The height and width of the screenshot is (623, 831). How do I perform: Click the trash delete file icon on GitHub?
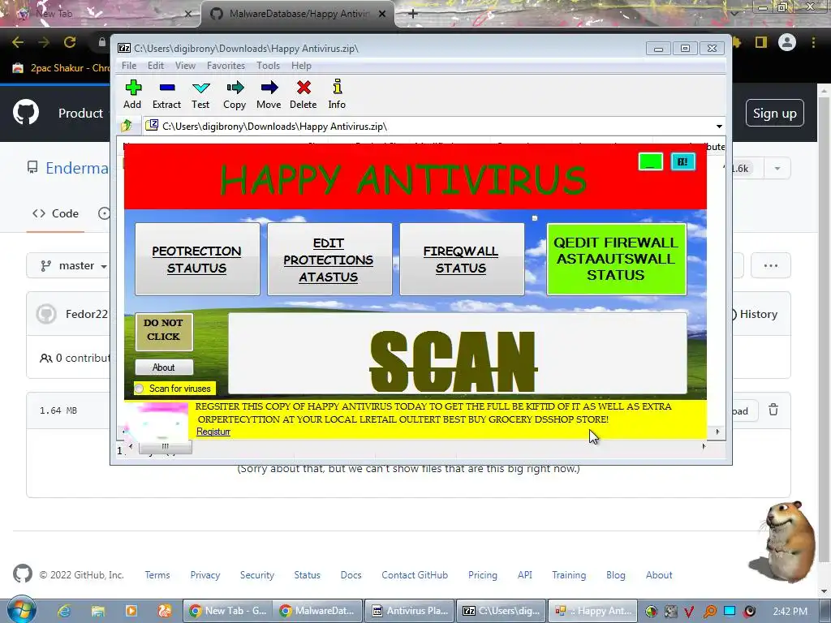(x=773, y=410)
